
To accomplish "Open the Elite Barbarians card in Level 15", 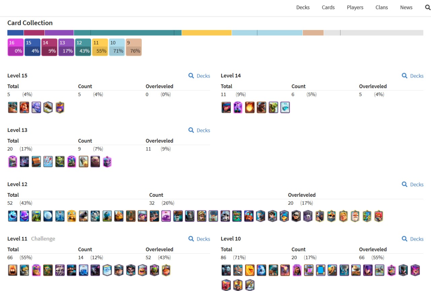I will tap(12, 107).
